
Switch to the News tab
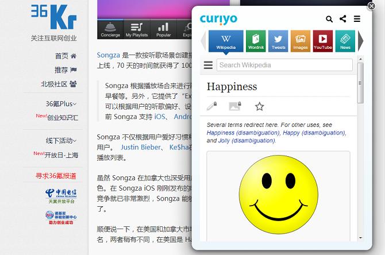coord(345,41)
